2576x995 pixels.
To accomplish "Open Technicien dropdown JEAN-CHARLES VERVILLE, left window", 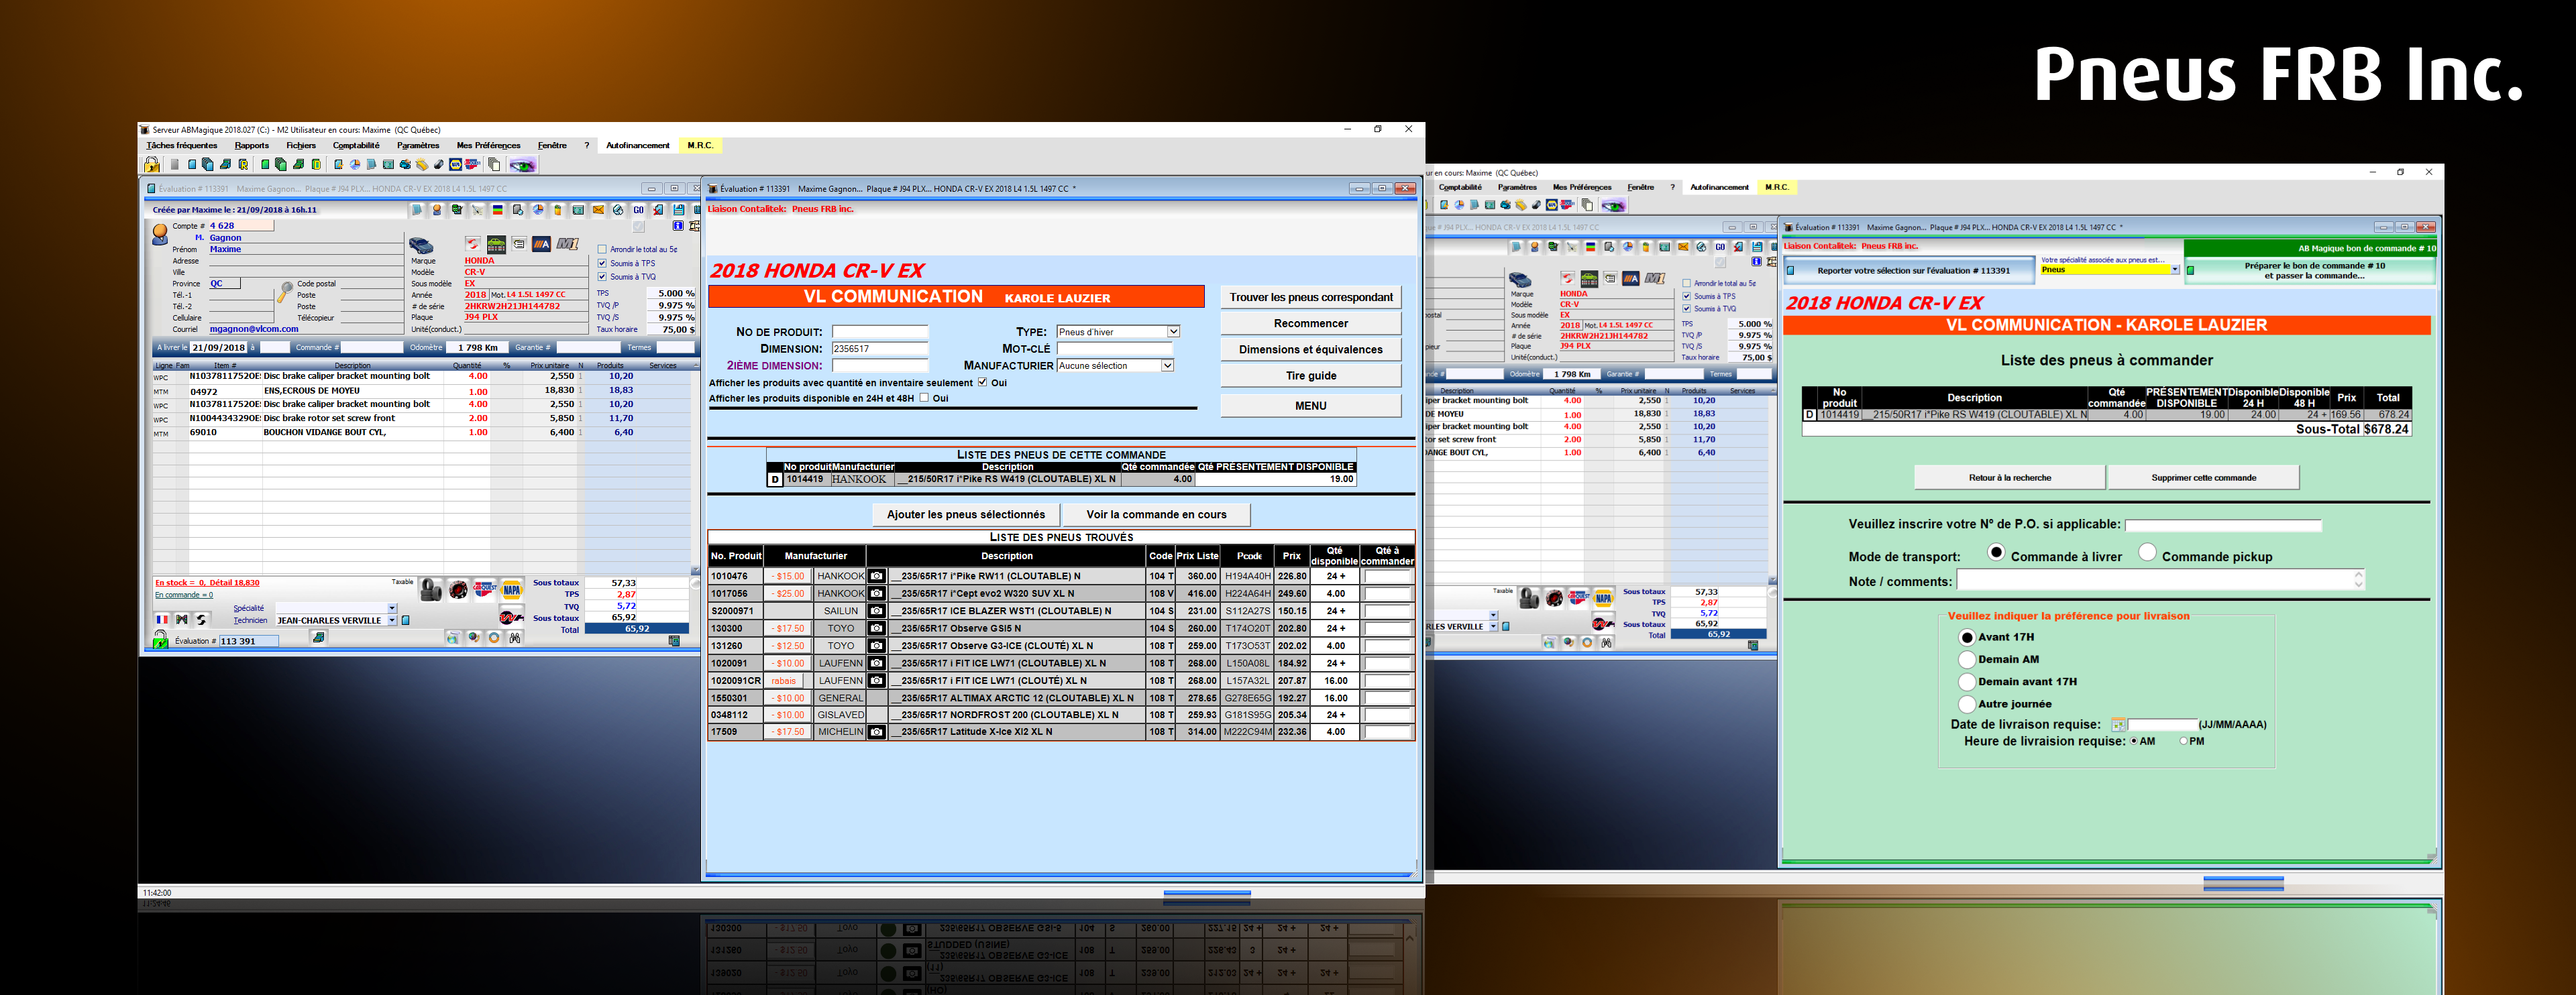I will 392,620.
